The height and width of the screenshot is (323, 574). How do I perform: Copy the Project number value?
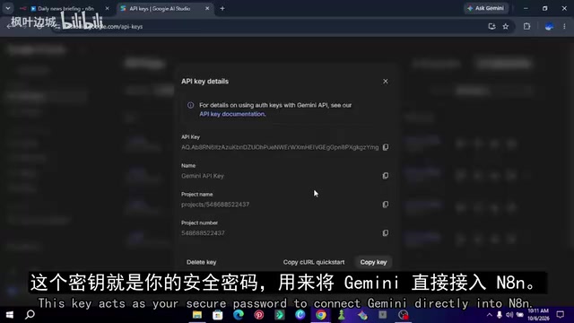(386, 233)
